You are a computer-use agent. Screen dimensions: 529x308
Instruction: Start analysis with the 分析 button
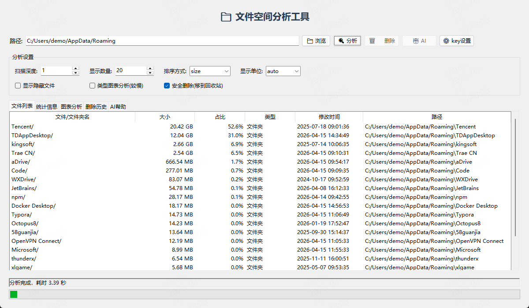pos(347,41)
